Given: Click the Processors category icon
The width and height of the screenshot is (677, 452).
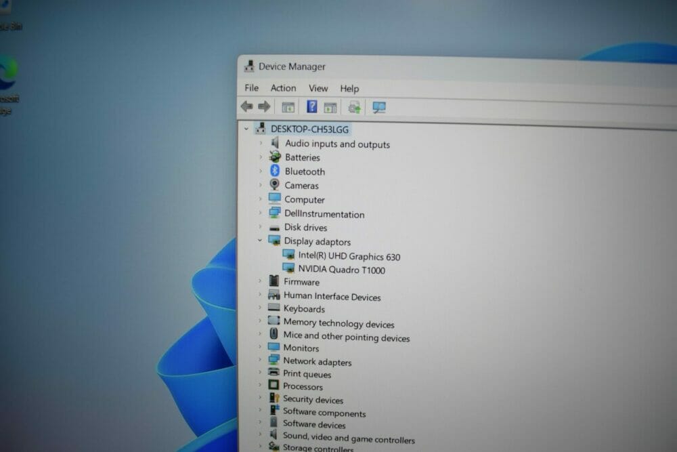Looking at the screenshot, I should point(274,385).
